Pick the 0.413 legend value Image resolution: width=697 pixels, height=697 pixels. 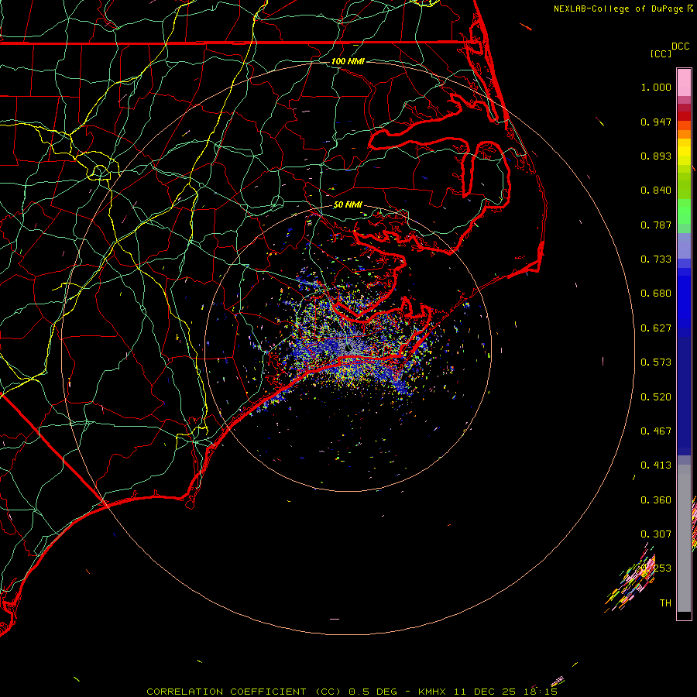tap(656, 465)
